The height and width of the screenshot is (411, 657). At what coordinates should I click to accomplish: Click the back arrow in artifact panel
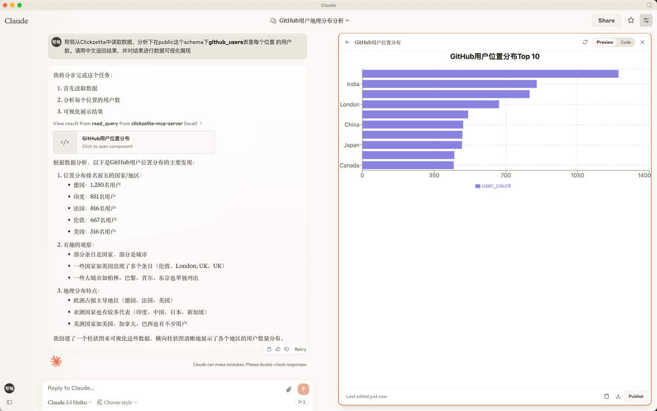click(x=347, y=42)
